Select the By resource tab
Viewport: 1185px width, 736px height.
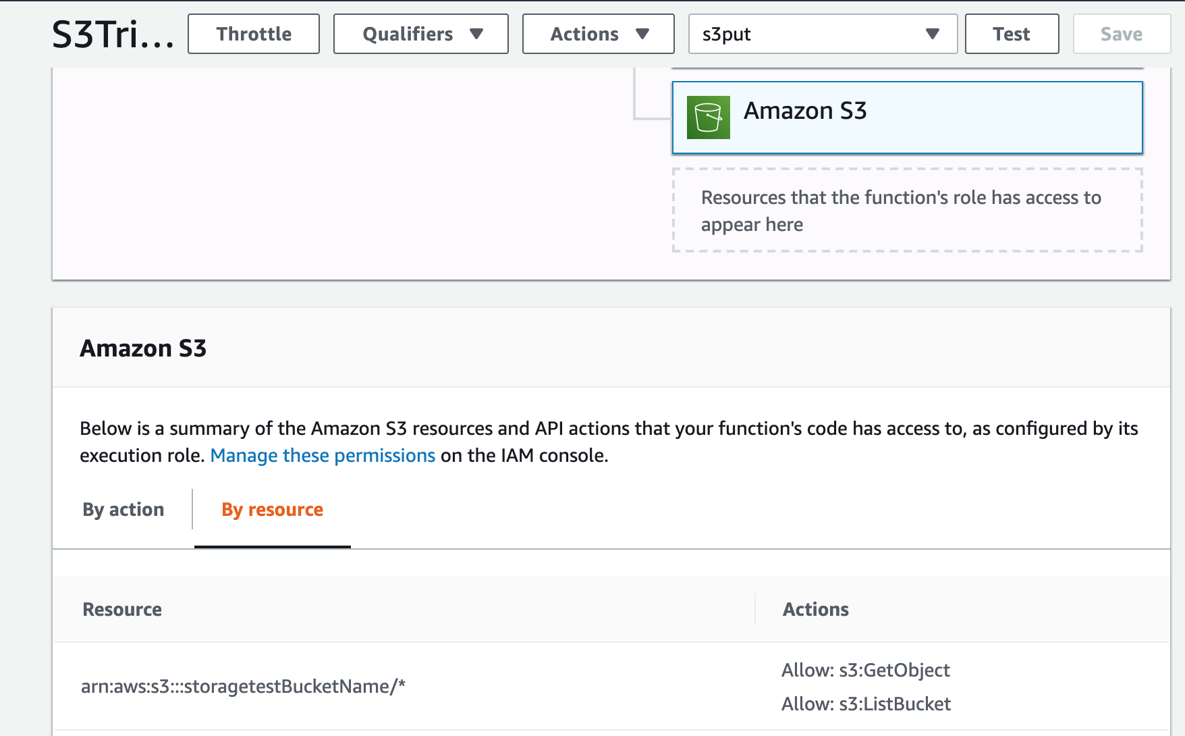[273, 510]
